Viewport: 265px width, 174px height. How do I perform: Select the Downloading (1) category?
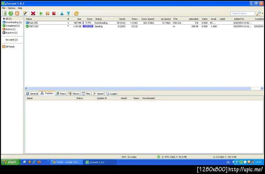click(x=12, y=22)
